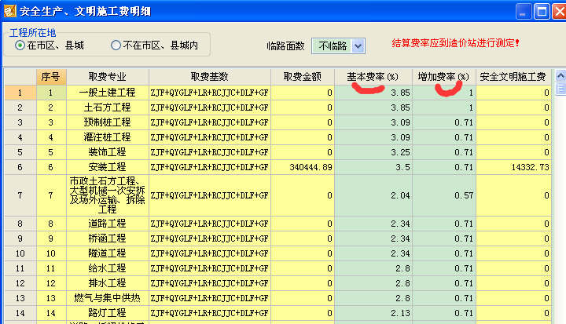Screen dimensions: 566x324
Task: Click the 基本费率(%) column header
Action: point(373,77)
